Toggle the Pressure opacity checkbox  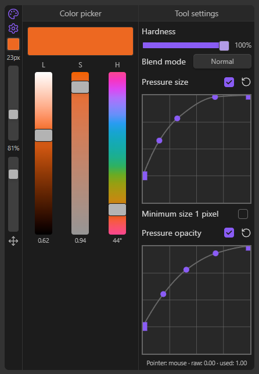229,233
